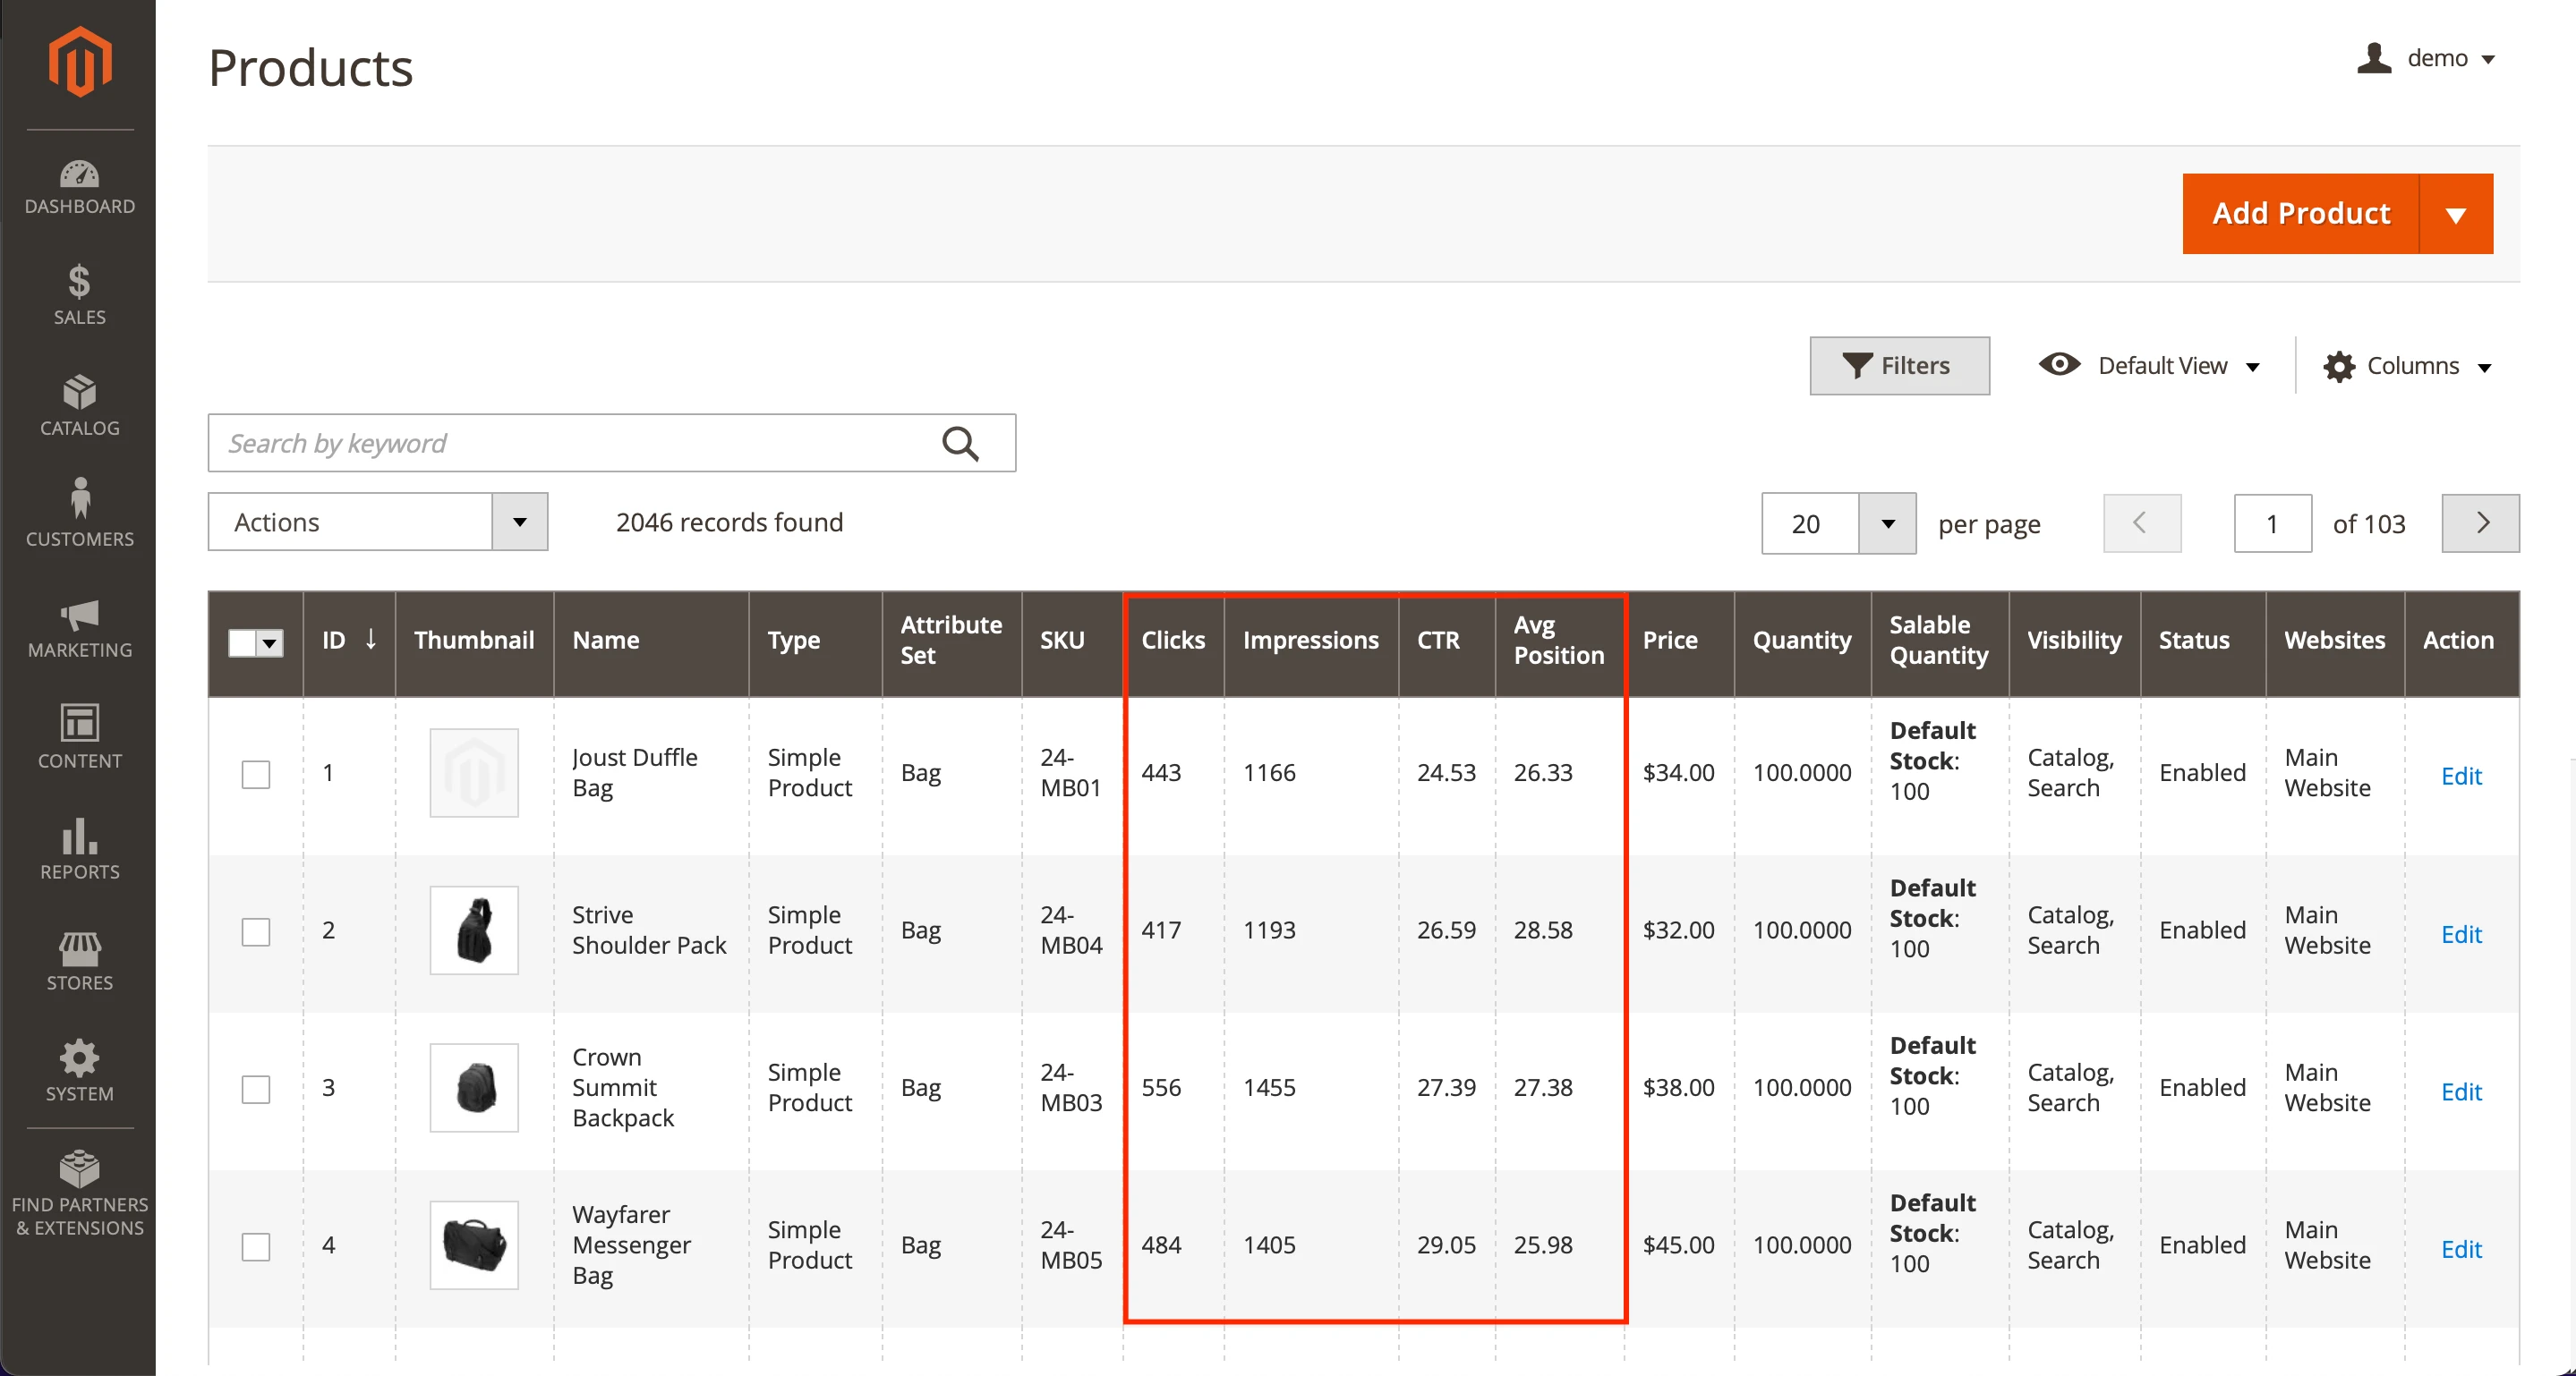This screenshot has height=1376, width=2576.
Task: Click the 2046 records found text
Action: tap(730, 522)
